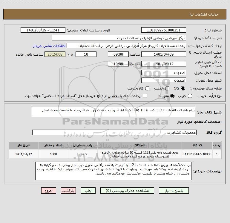Select the کالا radio button
Image resolution: width=230 pixels, height=223 pixels.
[183, 88]
